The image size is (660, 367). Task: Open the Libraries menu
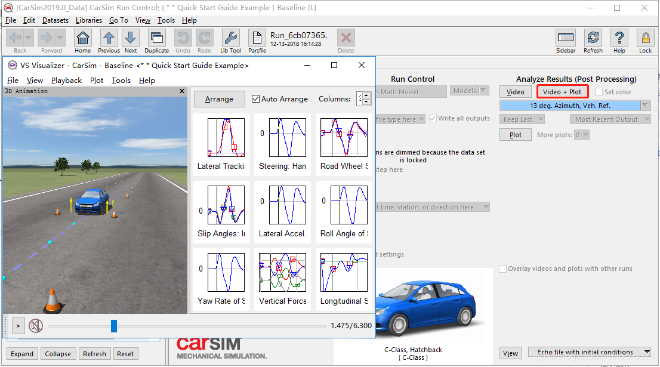pos(89,20)
